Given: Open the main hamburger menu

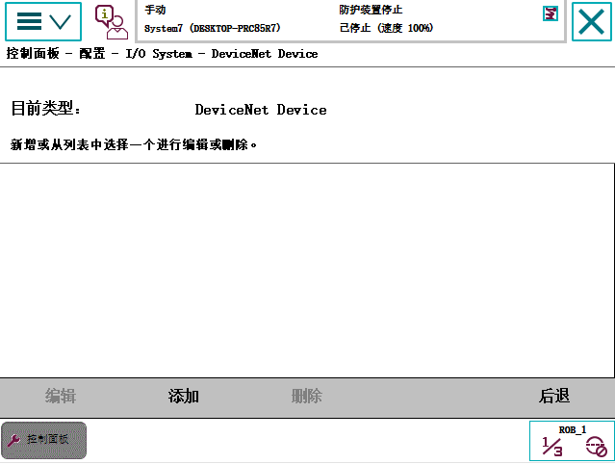Looking at the screenshot, I should [43, 21].
